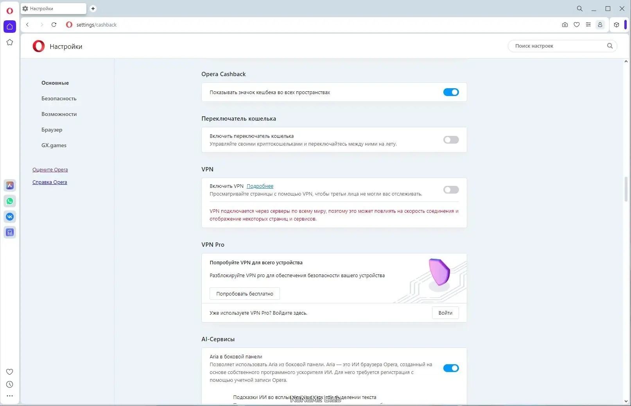Screen dimensions: 631x406
Task: Reload the settings page
Action: [54, 25]
